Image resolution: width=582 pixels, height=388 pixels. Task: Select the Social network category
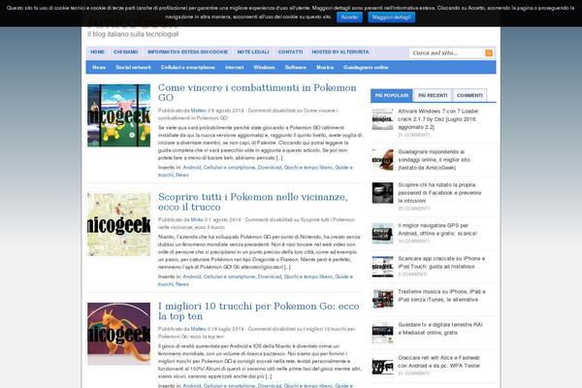[133, 67]
